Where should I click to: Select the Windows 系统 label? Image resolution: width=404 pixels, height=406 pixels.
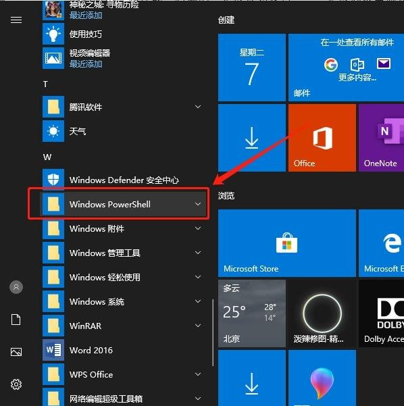[97, 302]
